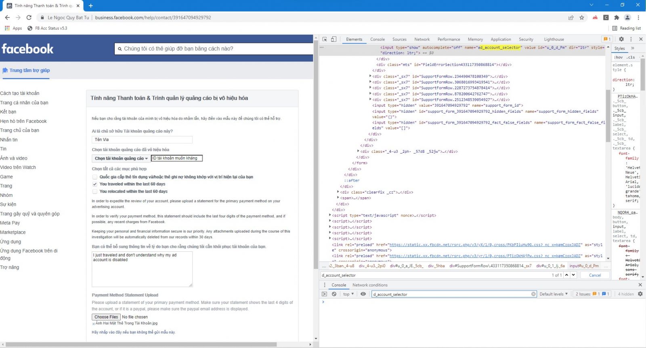The width and height of the screenshot is (646, 348).
Task: Open the share page icon in address bar
Action: pyautogui.click(x=571, y=17)
